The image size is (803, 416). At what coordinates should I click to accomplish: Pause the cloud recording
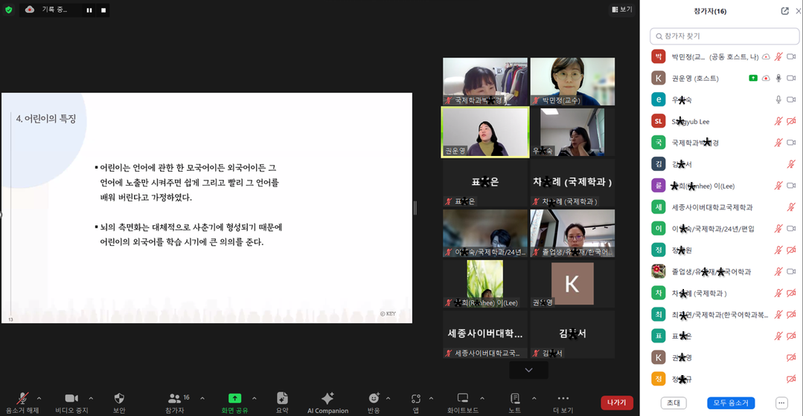(x=89, y=10)
